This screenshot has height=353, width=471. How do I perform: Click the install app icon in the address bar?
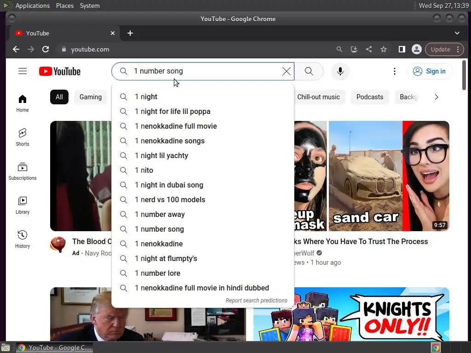pyautogui.click(x=354, y=49)
